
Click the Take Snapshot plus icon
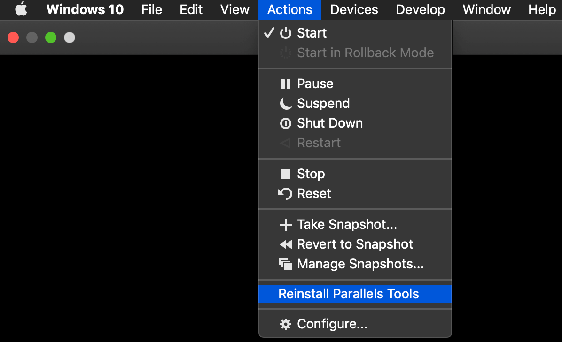tap(285, 225)
